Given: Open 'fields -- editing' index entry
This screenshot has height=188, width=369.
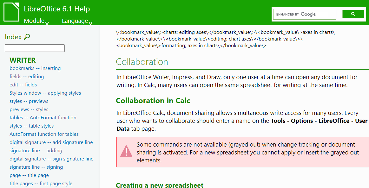Looking at the screenshot, I should click(27, 77).
